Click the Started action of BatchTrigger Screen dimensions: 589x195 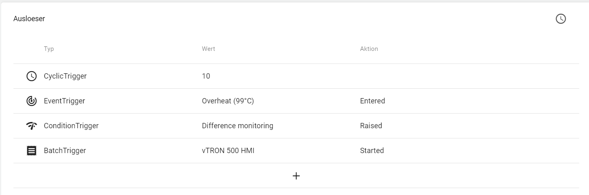372,151
